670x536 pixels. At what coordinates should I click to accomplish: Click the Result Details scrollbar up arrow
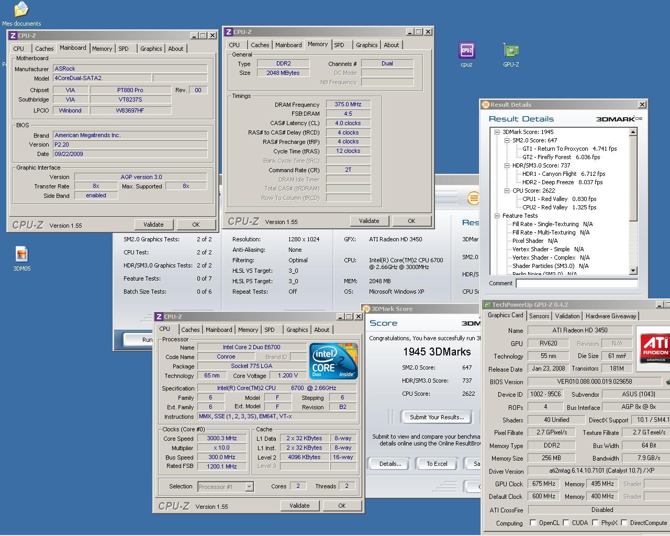633,132
